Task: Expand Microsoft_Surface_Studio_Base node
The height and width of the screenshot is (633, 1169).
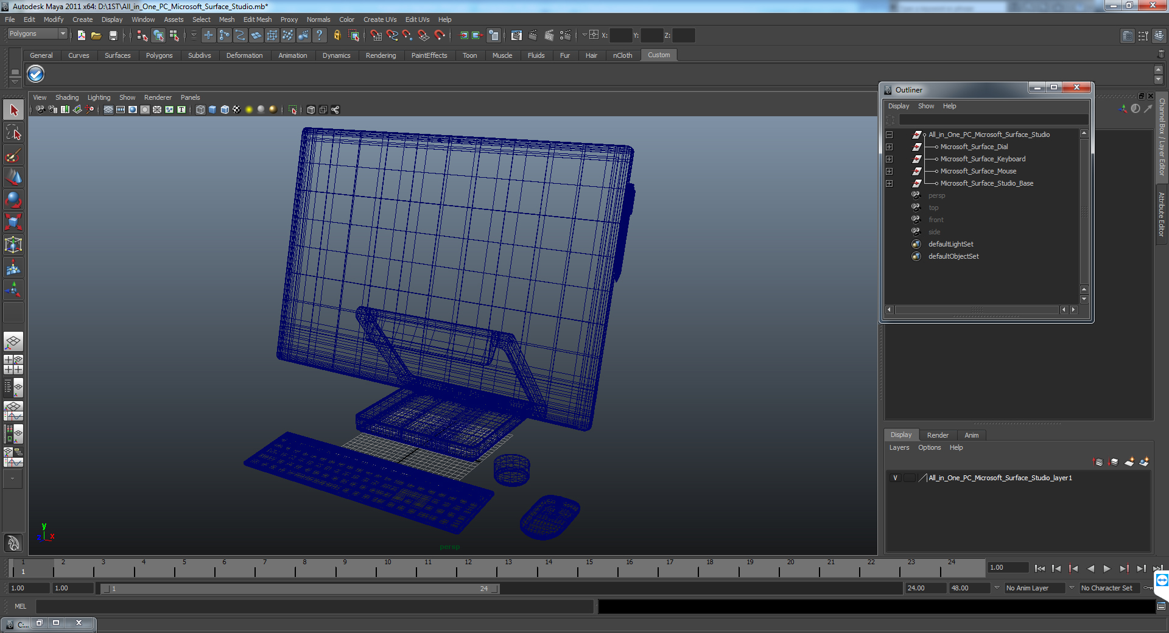Action: pyautogui.click(x=890, y=183)
